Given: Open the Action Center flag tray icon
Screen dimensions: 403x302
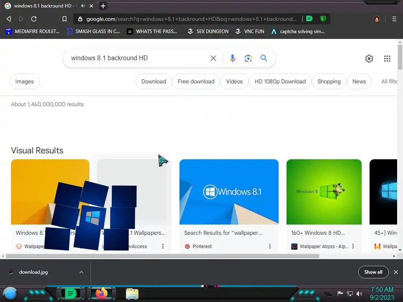Looking at the screenshot, I should pyautogui.click(x=340, y=293).
